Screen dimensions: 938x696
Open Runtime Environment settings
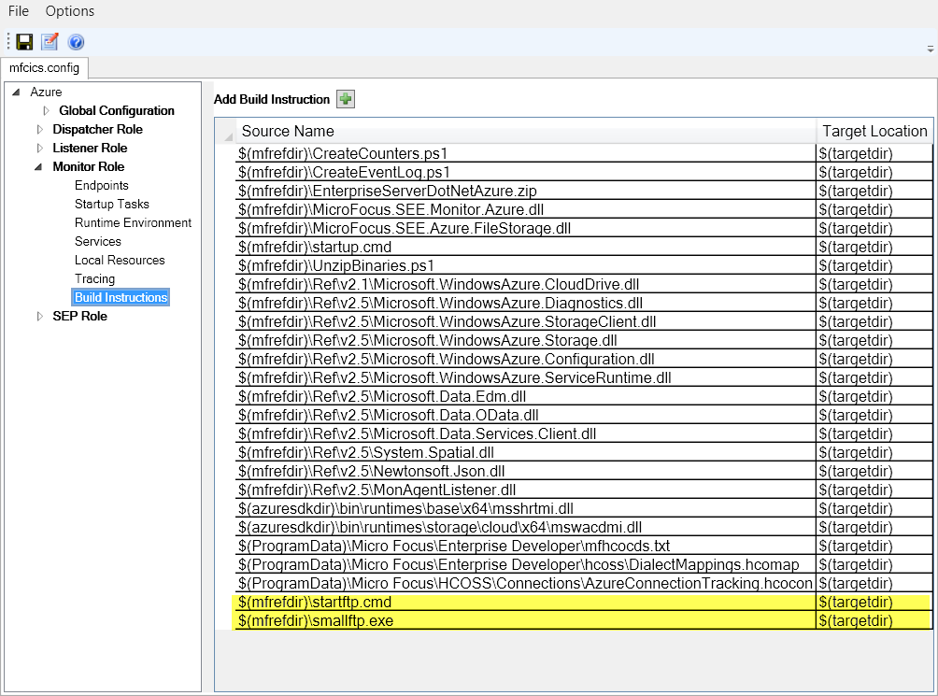[133, 222]
